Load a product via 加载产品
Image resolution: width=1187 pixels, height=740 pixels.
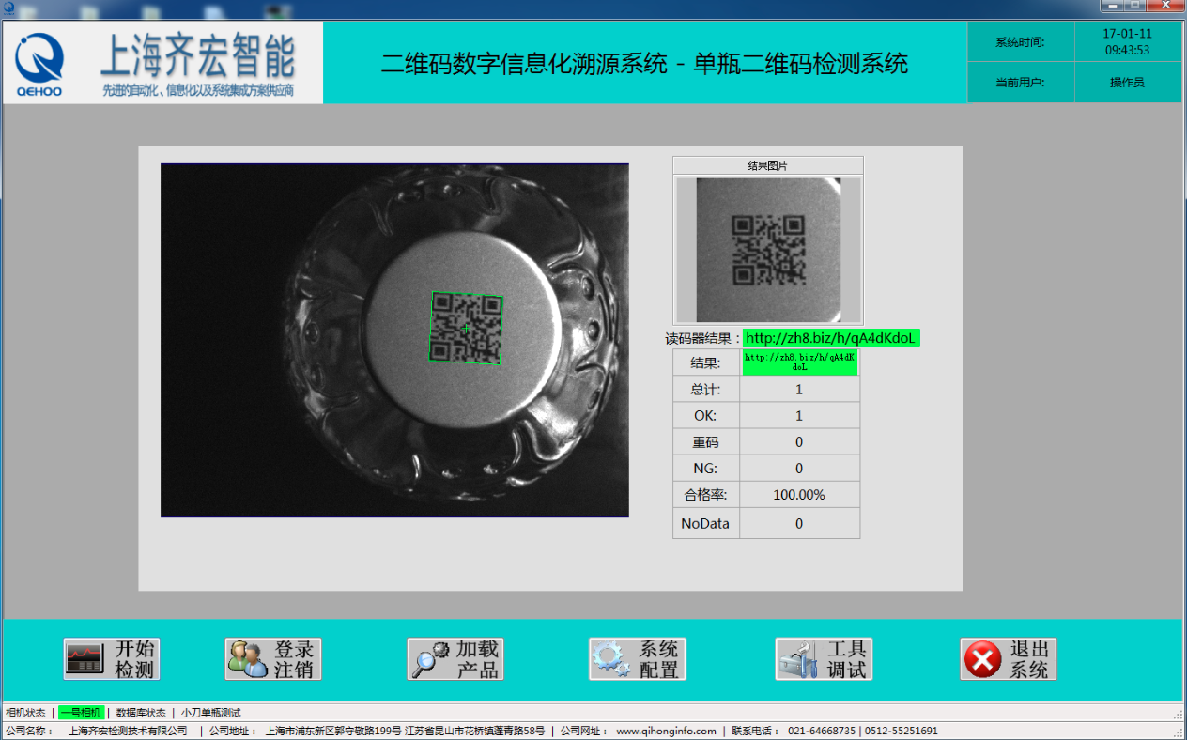455,659
